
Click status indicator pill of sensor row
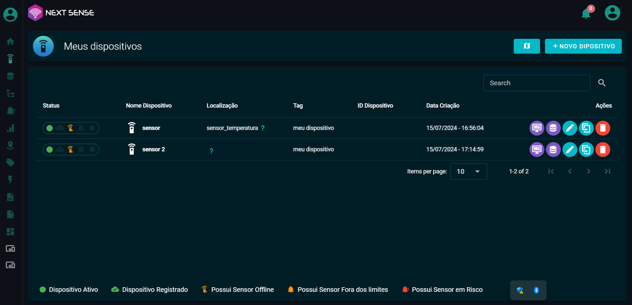click(x=71, y=128)
